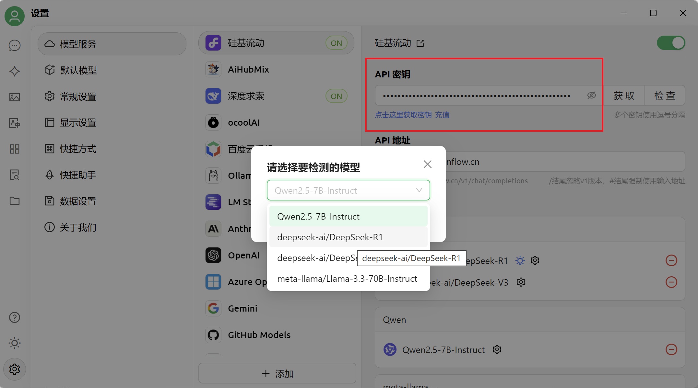
Task: Open 显示设置 settings section
Action: 112,122
